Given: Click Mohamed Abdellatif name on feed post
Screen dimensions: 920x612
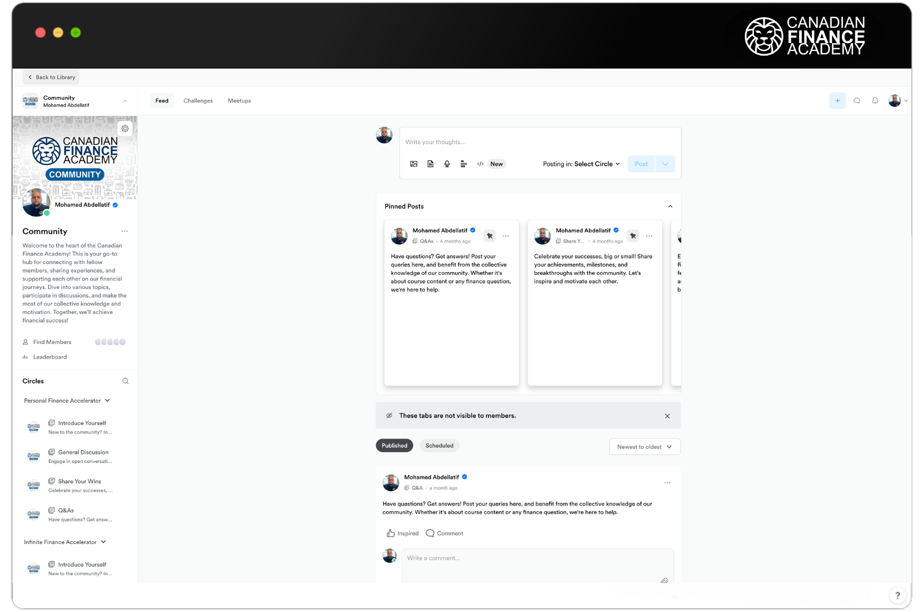Looking at the screenshot, I should point(431,477).
